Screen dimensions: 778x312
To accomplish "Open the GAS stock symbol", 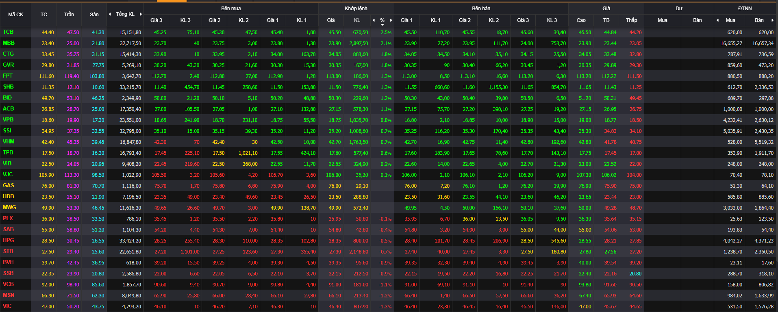I will pos(8,186).
